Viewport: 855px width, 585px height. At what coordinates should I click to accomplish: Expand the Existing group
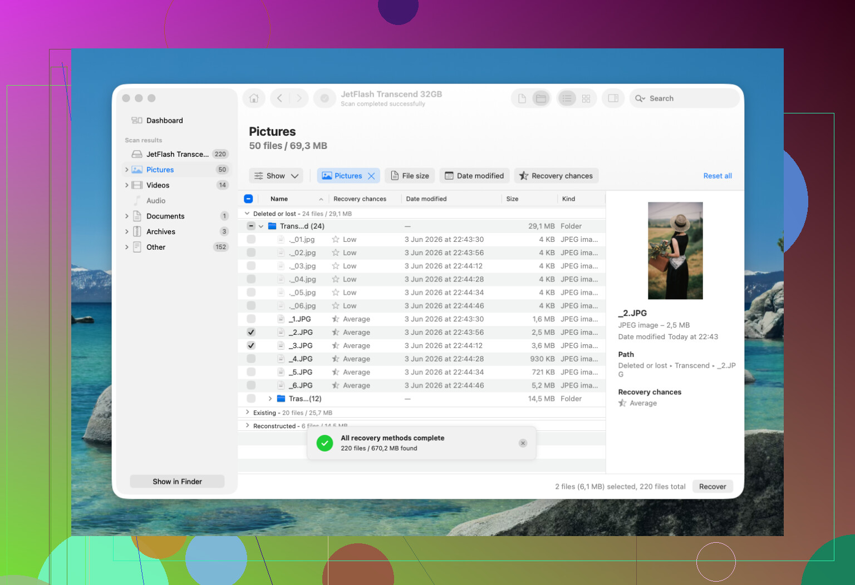(247, 413)
